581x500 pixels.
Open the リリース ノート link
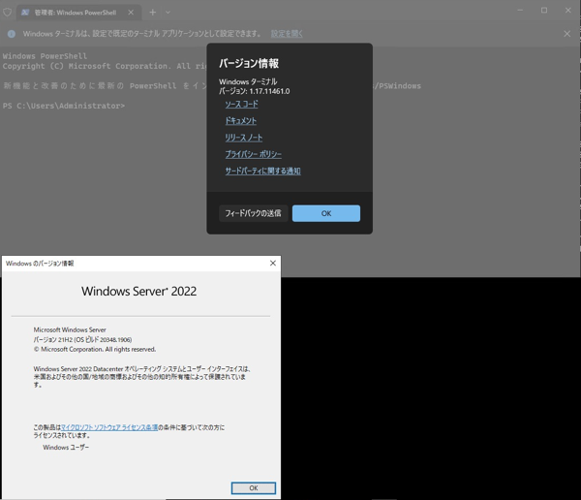tap(244, 138)
